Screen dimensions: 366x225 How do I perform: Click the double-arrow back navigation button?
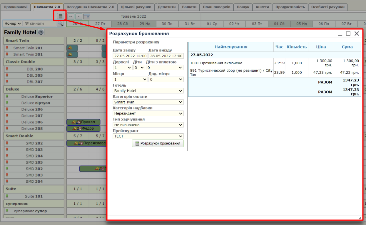coord(71,16)
